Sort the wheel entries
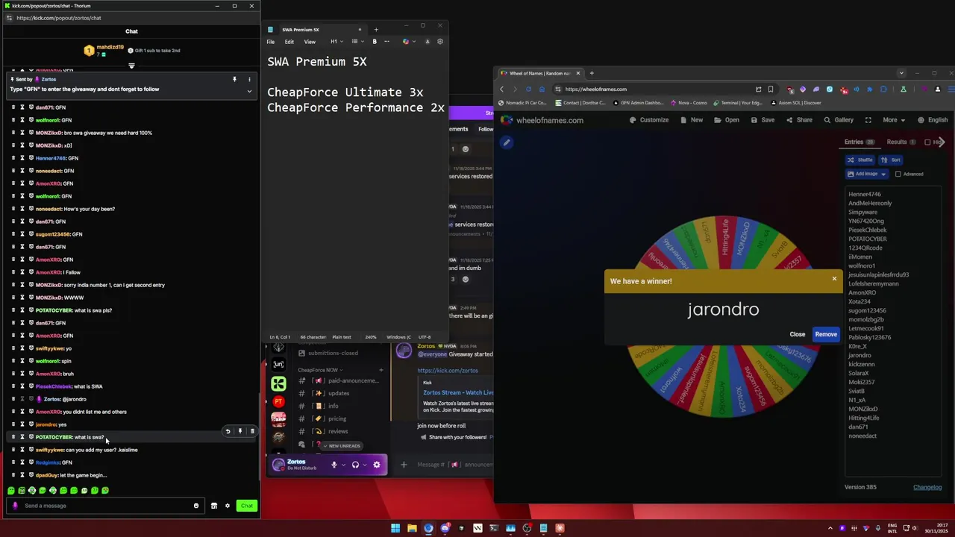The width and height of the screenshot is (955, 537). [x=891, y=160]
